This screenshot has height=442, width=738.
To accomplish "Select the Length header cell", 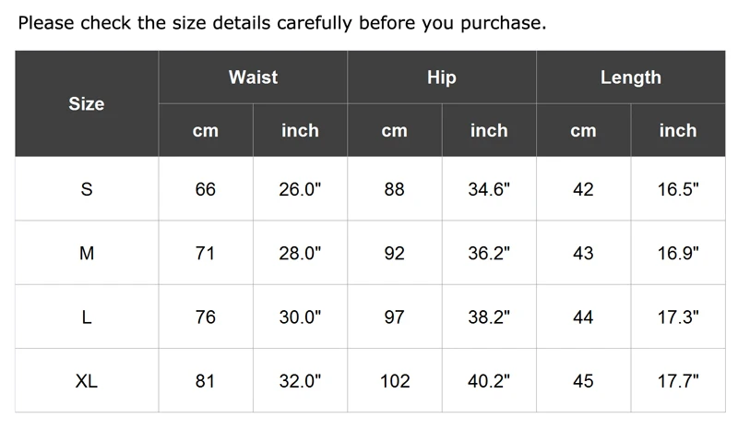I will point(631,78).
